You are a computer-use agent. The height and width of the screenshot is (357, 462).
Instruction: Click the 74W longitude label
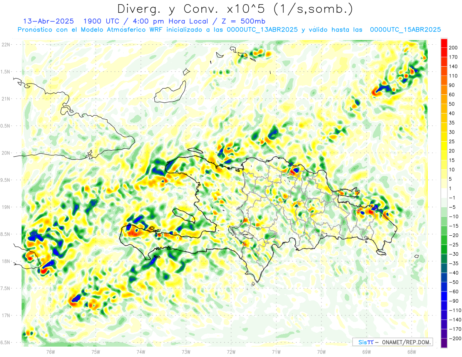point(141,352)
